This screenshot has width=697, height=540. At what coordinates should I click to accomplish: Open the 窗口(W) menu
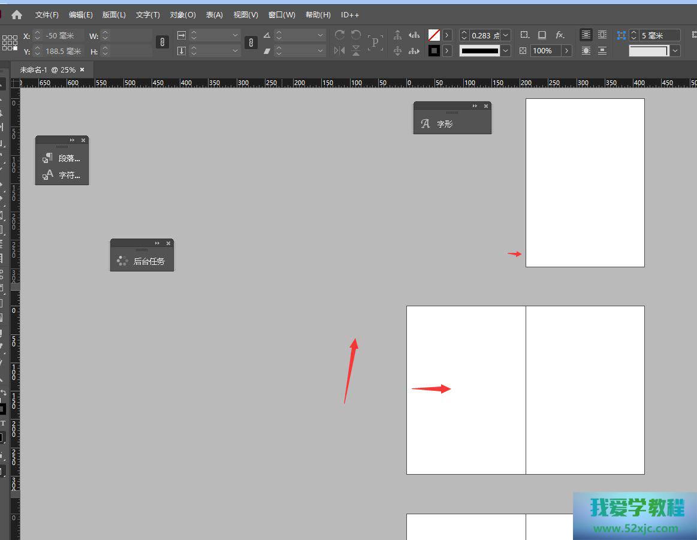282,14
